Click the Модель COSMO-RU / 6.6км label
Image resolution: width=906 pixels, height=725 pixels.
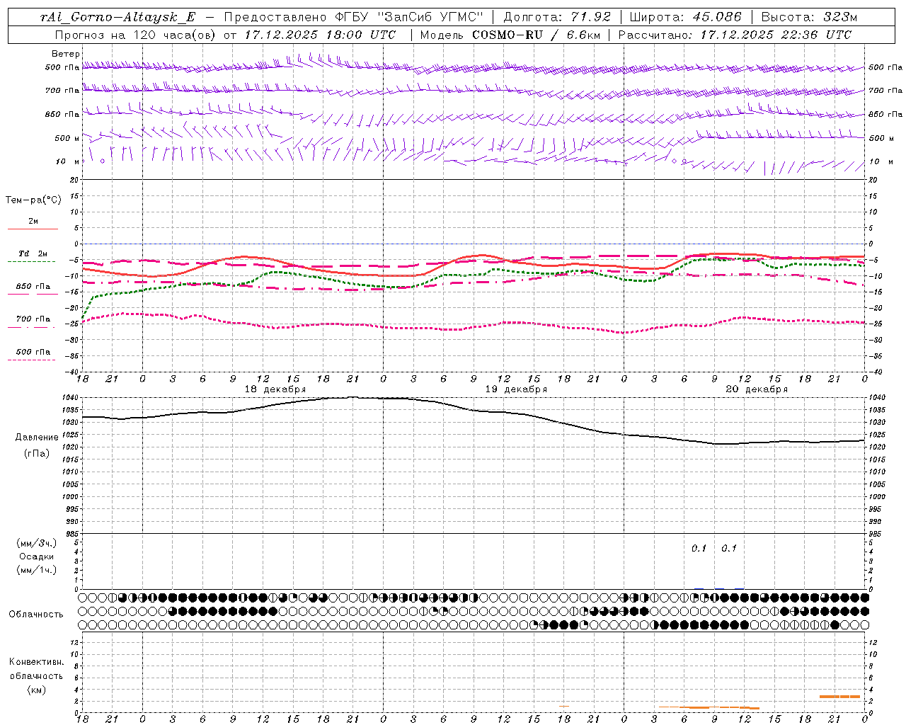click(510, 35)
